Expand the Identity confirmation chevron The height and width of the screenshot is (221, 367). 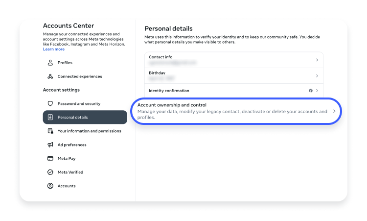tap(317, 91)
